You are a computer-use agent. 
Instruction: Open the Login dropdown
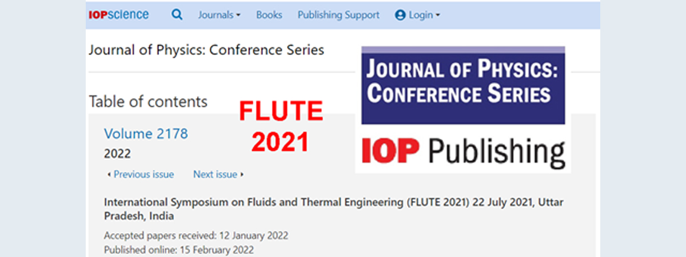[x=418, y=15]
